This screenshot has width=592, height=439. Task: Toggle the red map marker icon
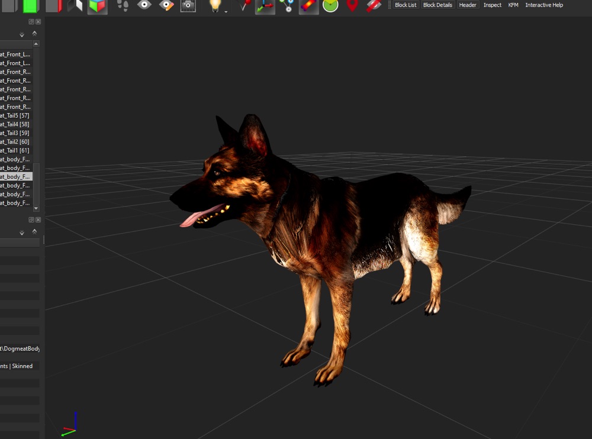click(352, 5)
